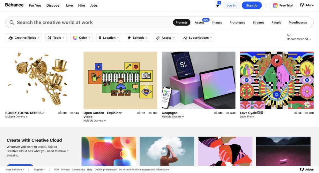Expand Multiple Owners under Geopagos
Image resolution: width=319 pixels, height=173 pixels.
(173, 117)
